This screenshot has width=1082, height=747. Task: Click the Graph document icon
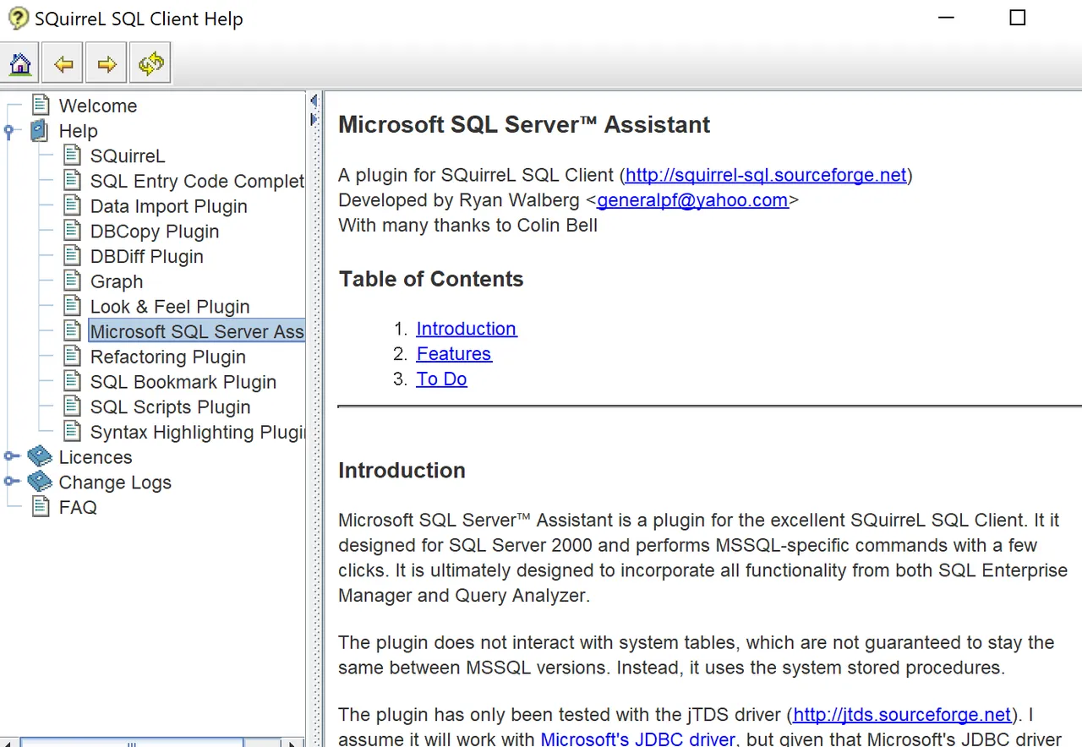[x=73, y=281]
